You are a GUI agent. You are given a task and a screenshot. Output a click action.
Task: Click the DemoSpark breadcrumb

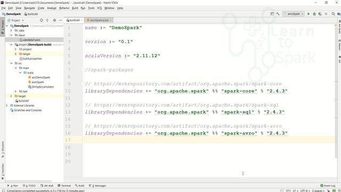(x=12, y=14)
